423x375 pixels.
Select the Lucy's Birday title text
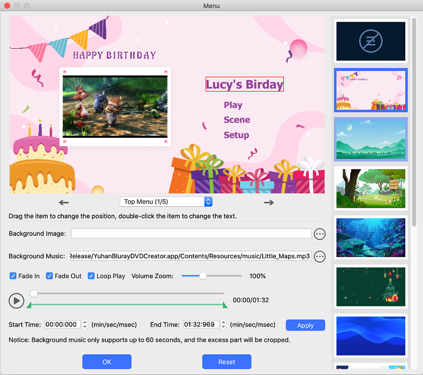244,84
